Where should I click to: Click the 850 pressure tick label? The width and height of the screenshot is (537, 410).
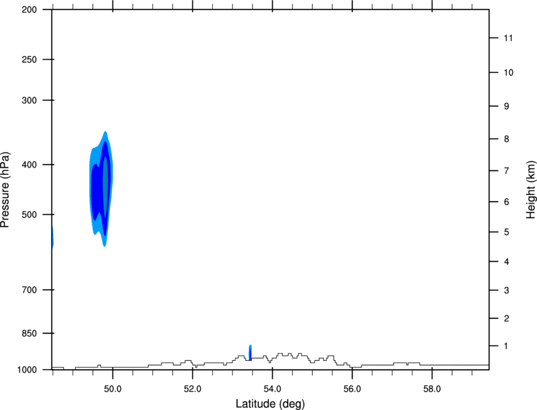[30, 333]
